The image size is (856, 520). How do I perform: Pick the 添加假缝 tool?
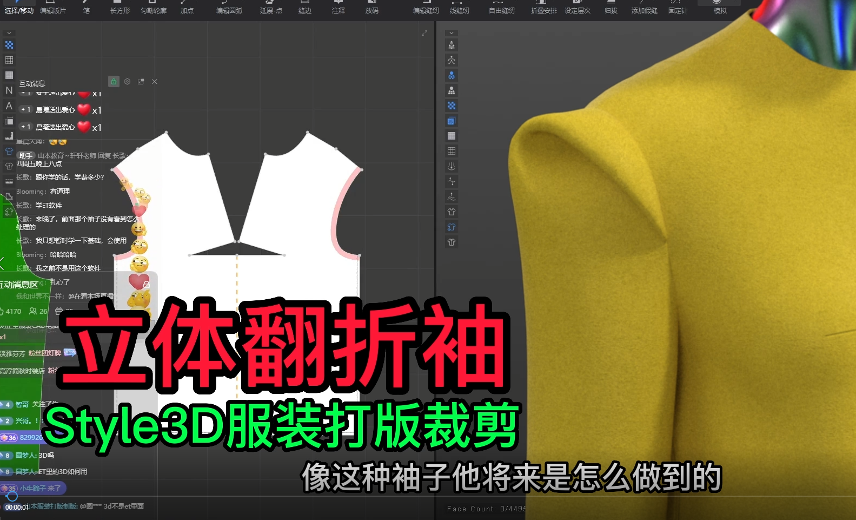[645, 8]
